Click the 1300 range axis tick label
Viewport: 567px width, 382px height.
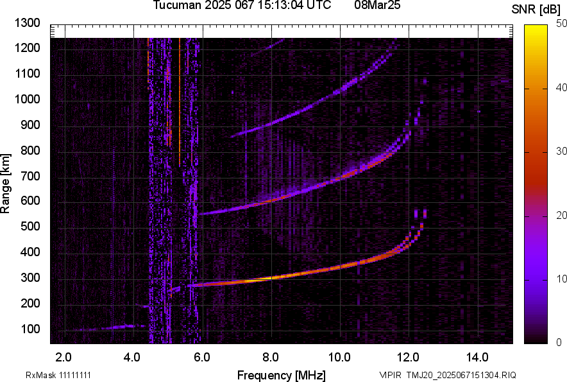click(27, 23)
